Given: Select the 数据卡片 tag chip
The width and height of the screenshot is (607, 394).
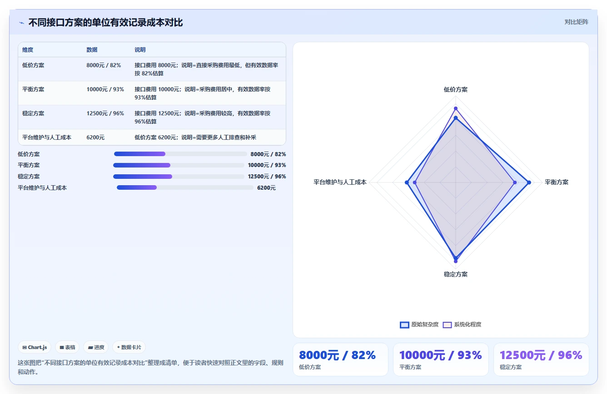Looking at the screenshot, I should pos(129,347).
